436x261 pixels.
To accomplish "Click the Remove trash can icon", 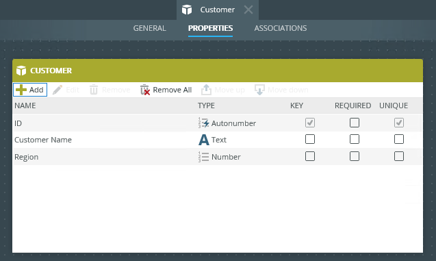I will [94, 90].
